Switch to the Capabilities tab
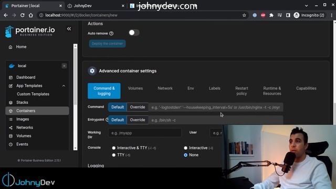This screenshot has width=336, height=189. pos(306,88)
